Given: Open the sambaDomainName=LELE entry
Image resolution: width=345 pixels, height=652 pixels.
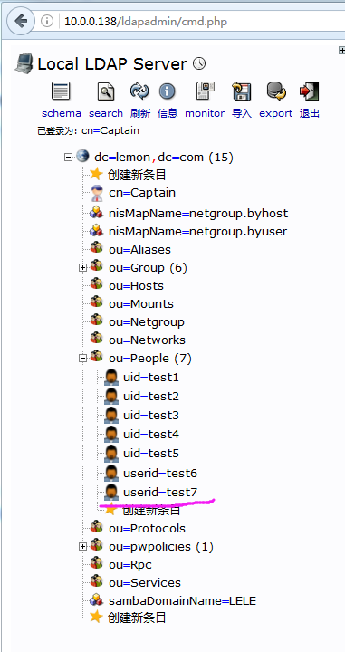Looking at the screenshot, I should click(183, 601).
